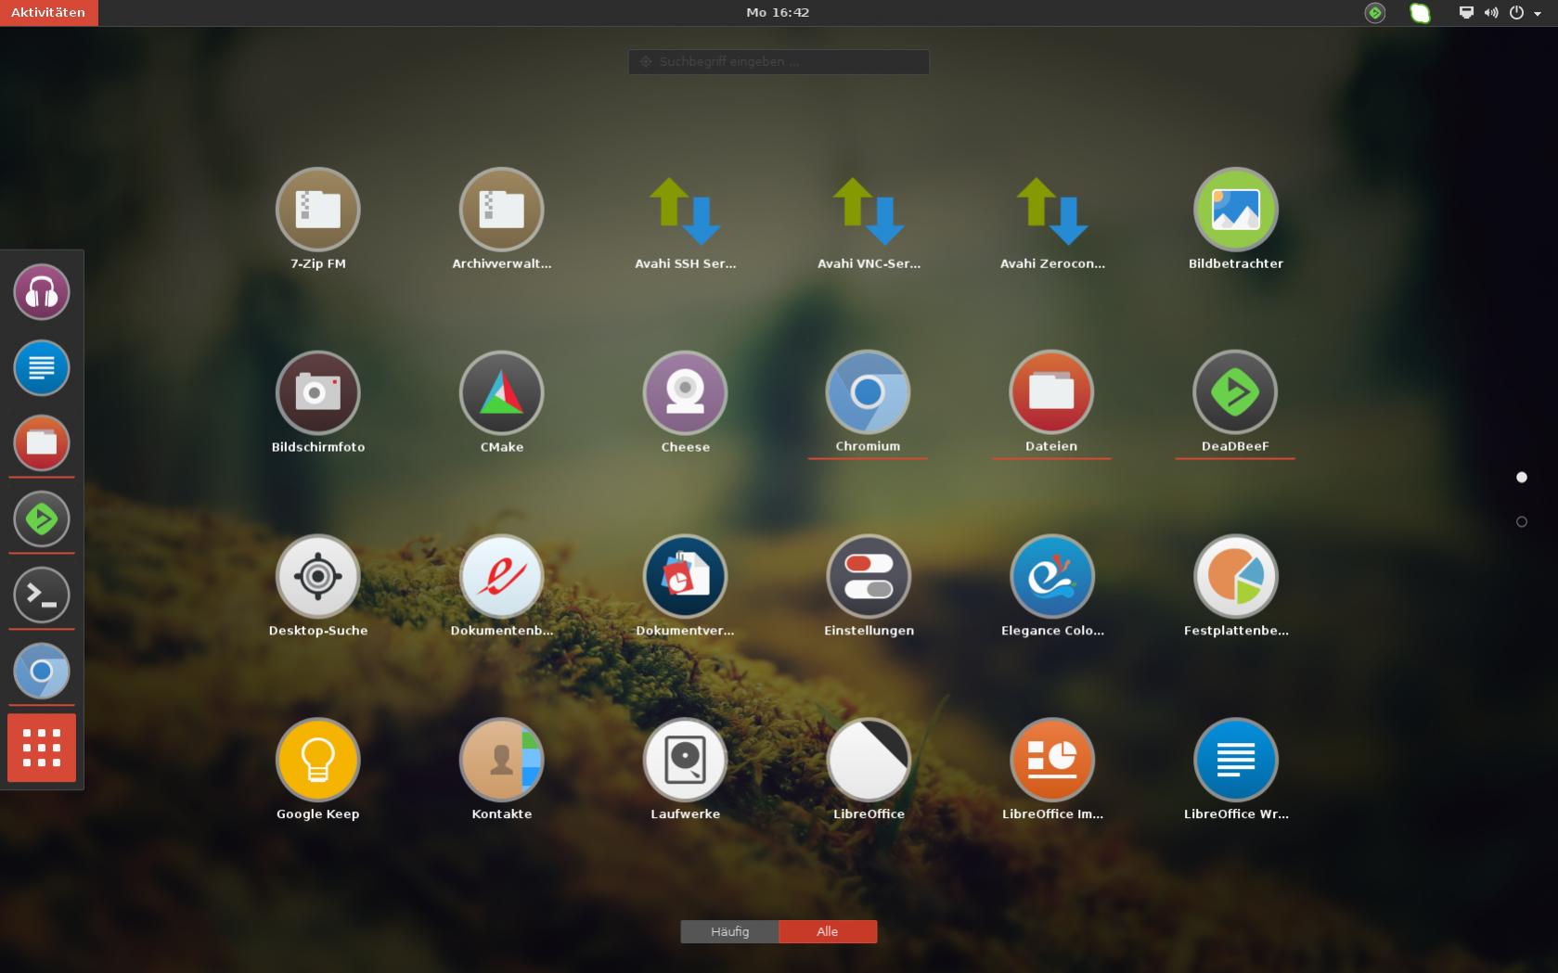The width and height of the screenshot is (1558, 973).
Task: Open Festplattenbelegung disk usage analyzer
Action: [x=1236, y=577]
